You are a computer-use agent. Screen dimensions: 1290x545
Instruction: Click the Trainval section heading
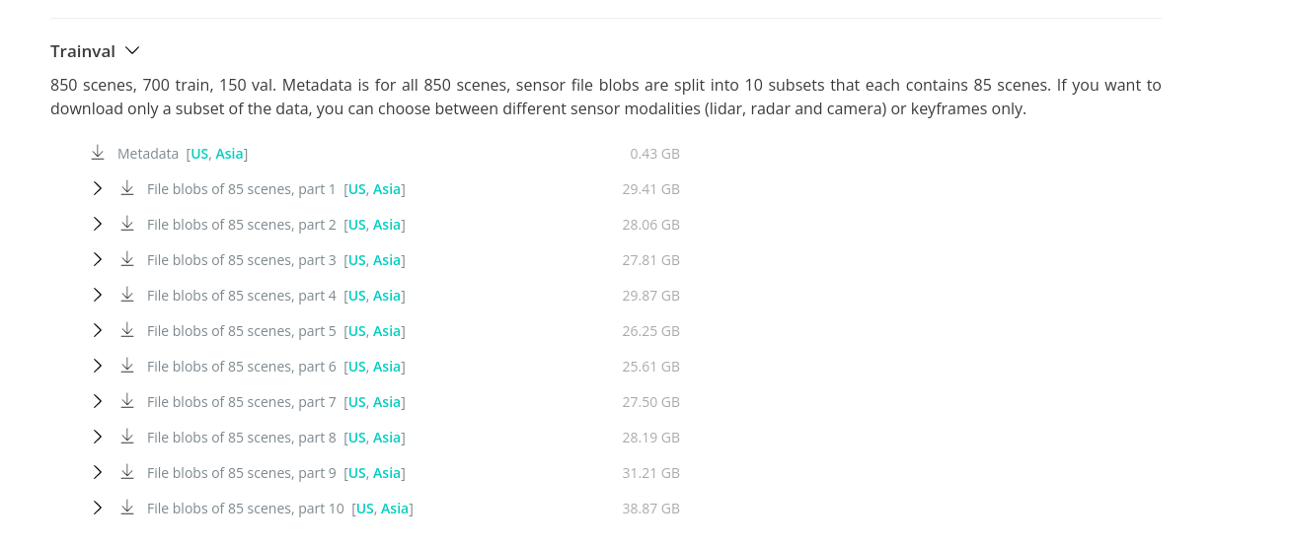pyautogui.click(x=83, y=51)
